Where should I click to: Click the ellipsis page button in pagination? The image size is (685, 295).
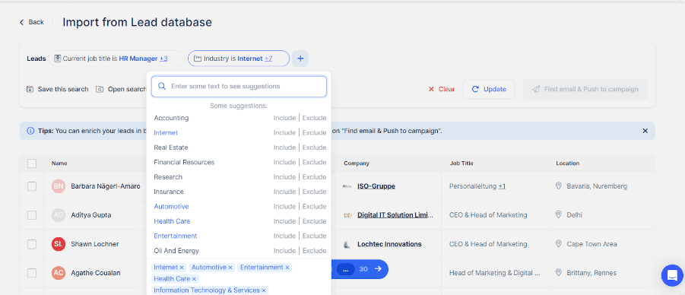(346, 269)
